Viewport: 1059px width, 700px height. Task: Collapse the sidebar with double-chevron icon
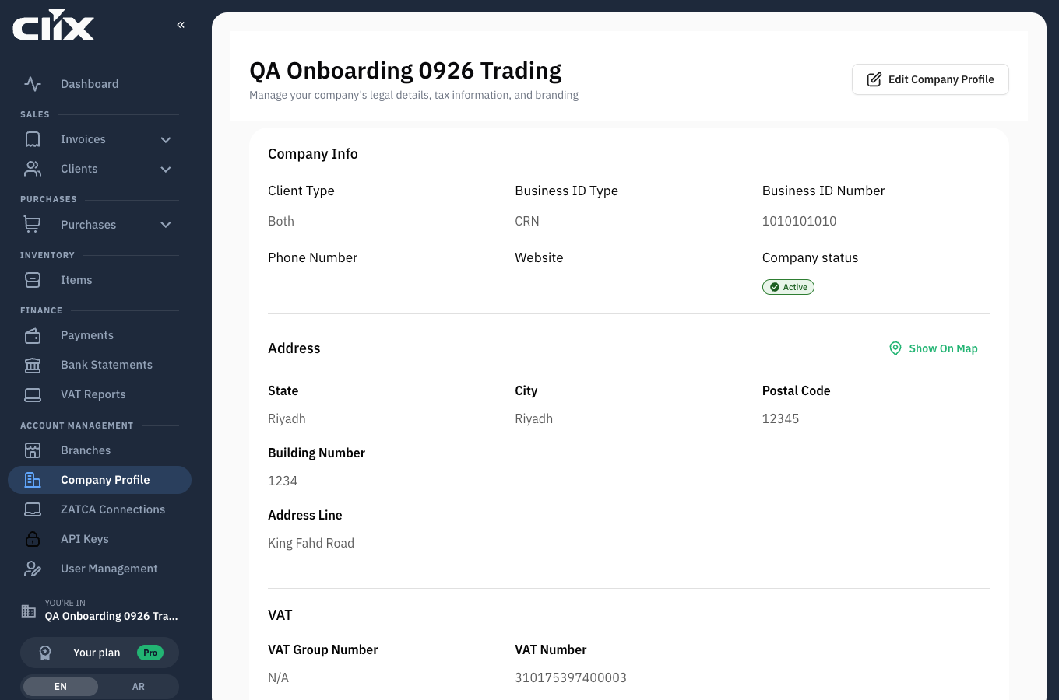point(181,25)
